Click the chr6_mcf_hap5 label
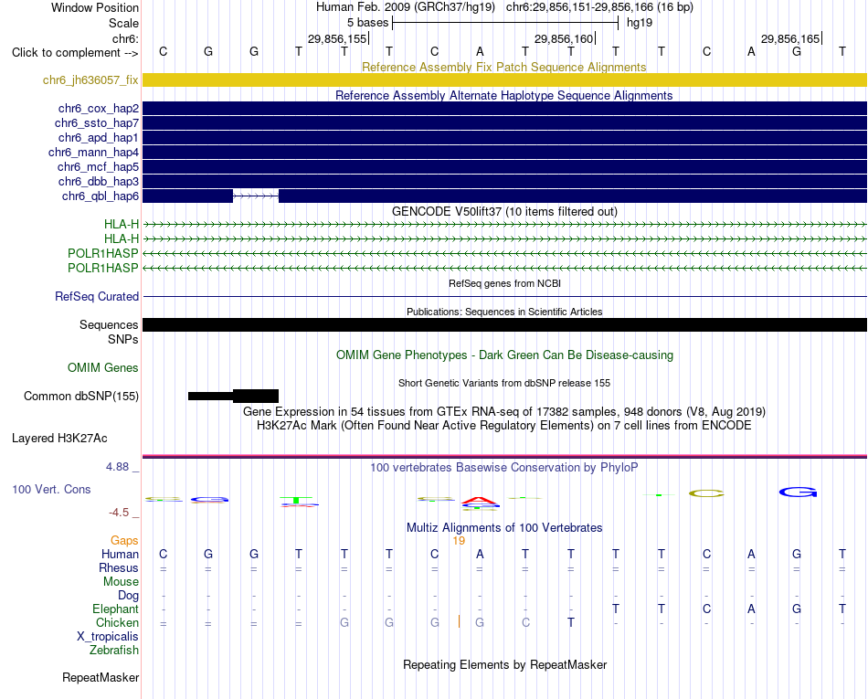868x699 pixels. click(x=98, y=166)
